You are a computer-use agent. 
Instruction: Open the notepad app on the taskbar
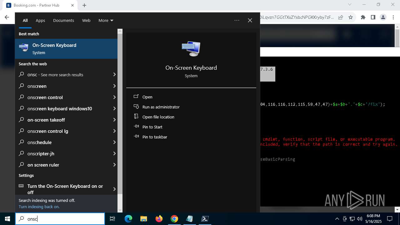coord(189,219)
